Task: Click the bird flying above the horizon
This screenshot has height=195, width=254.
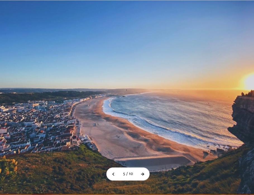Action: point(126,90)
